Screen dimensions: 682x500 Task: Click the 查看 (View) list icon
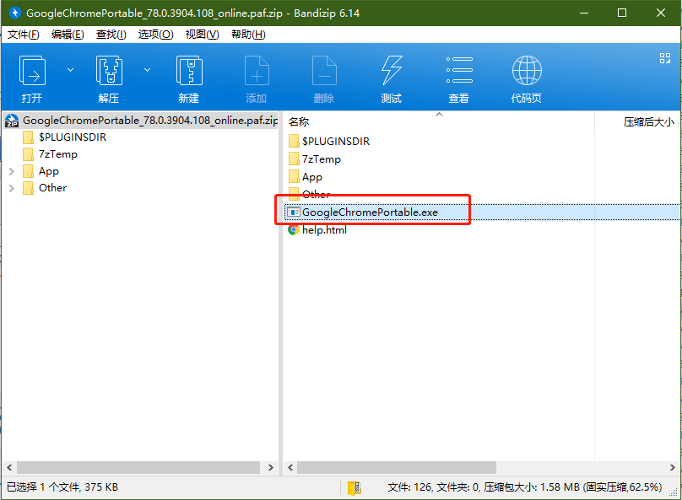coord(459,70)
